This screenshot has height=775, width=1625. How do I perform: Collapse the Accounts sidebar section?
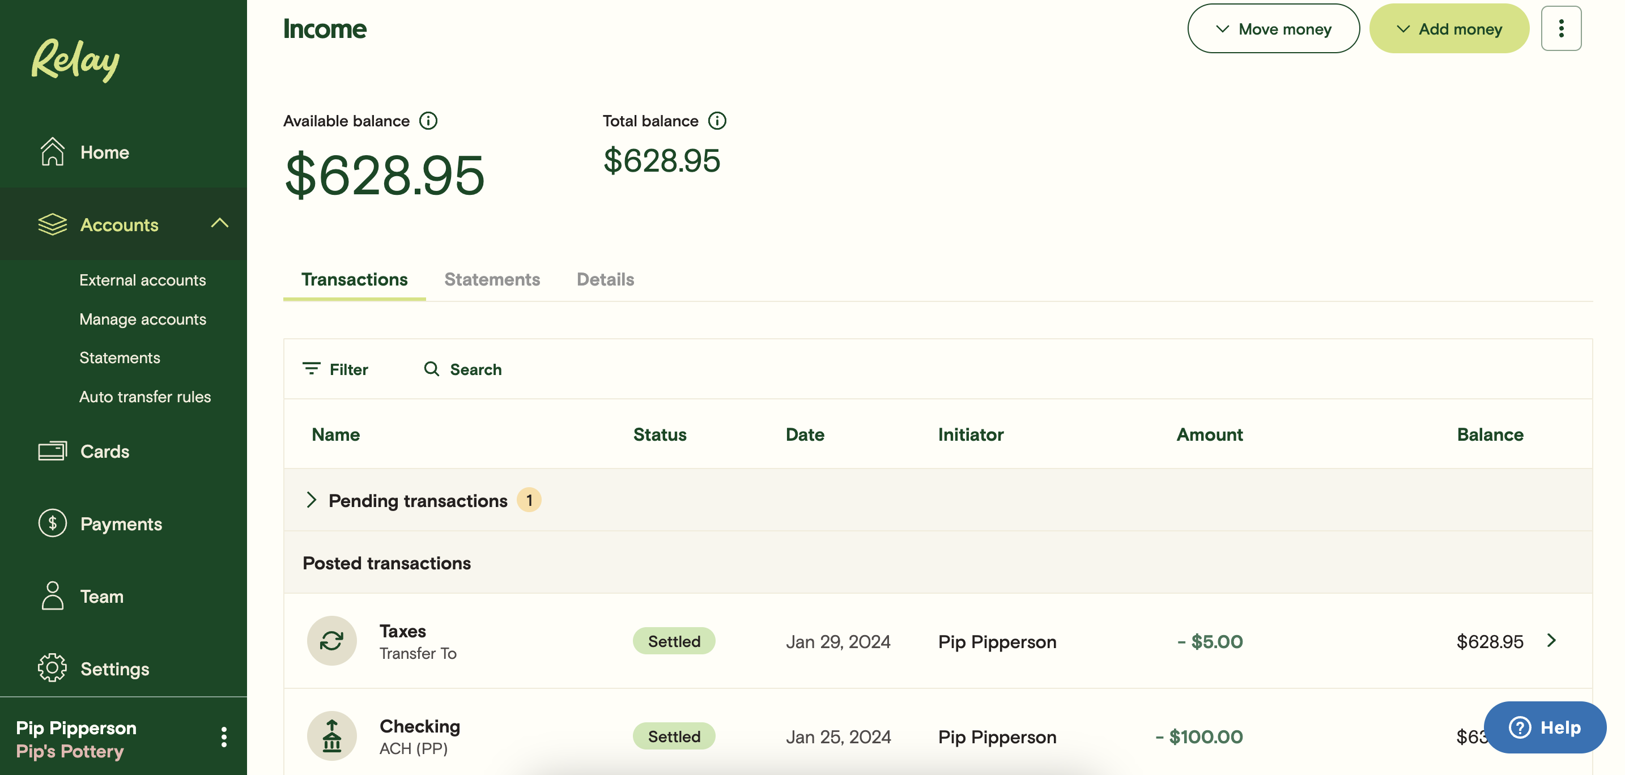(219, 224)
